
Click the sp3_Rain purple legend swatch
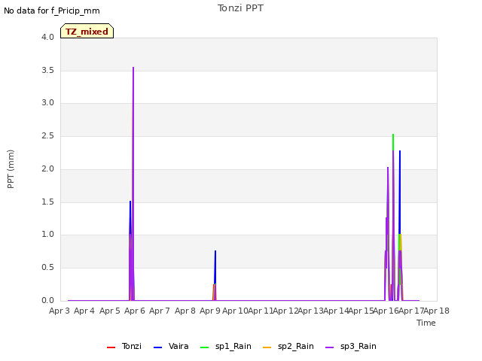pyautogui.click(x=330, y=347)
